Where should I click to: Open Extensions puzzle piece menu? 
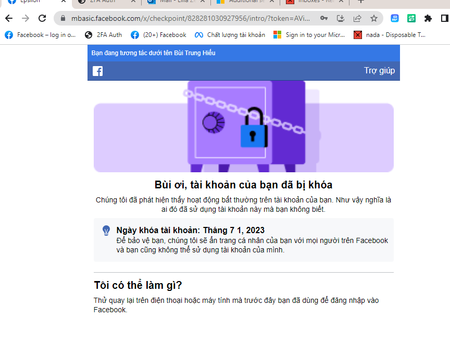tap(428, 18)
